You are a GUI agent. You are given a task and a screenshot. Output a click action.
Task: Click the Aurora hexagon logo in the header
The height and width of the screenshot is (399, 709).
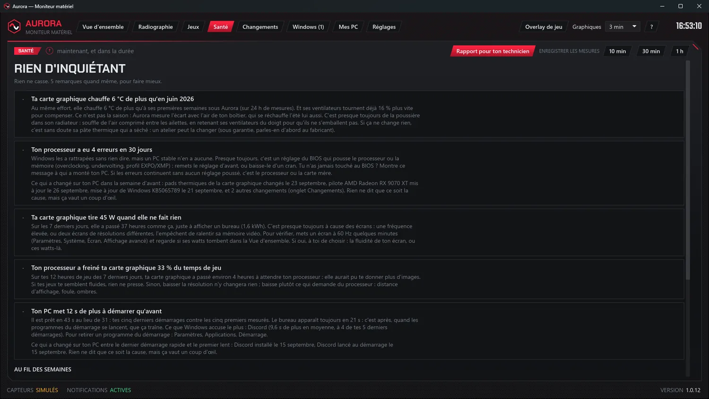[14, 27]
